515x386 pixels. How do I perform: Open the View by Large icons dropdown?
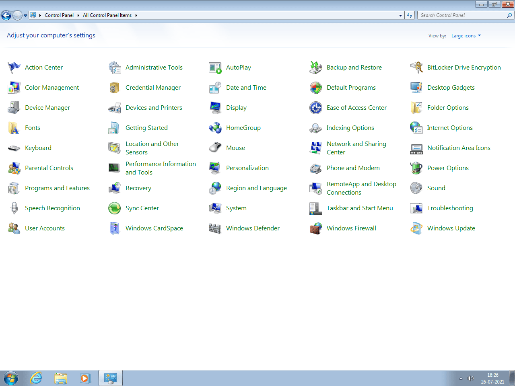pos(466,36)
